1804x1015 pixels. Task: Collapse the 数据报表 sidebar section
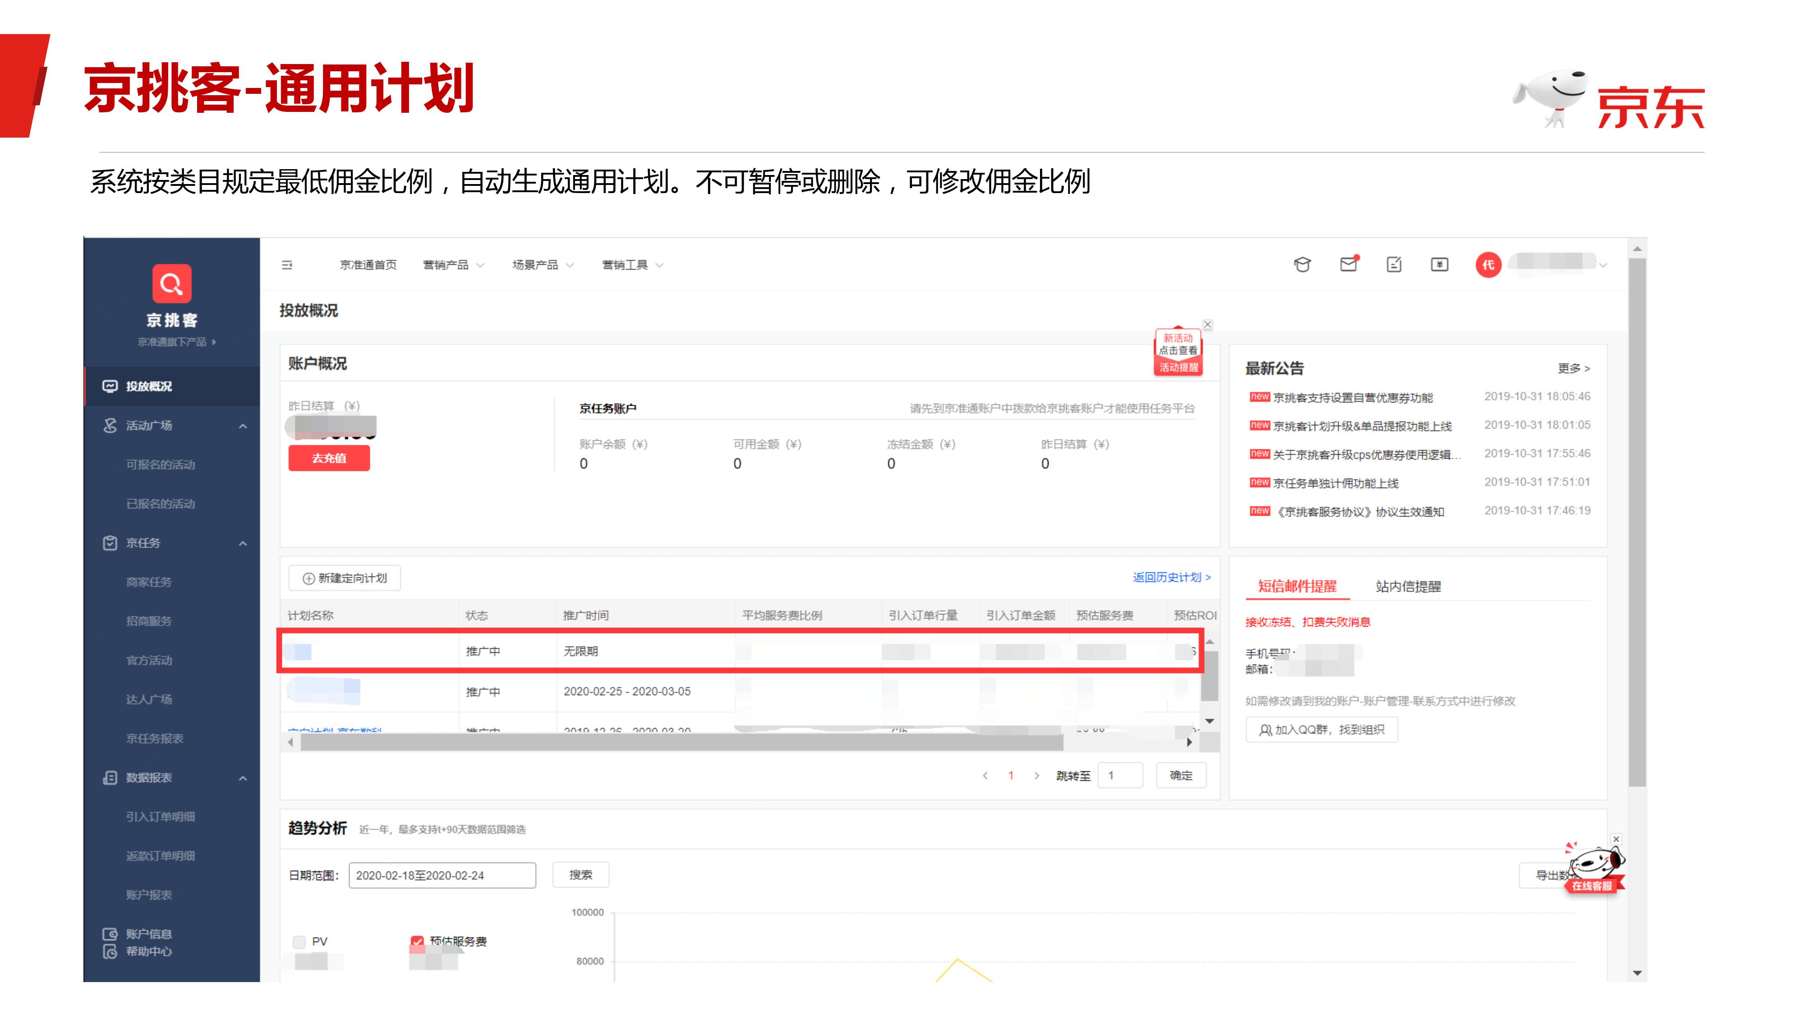click(x=242, y=778)
